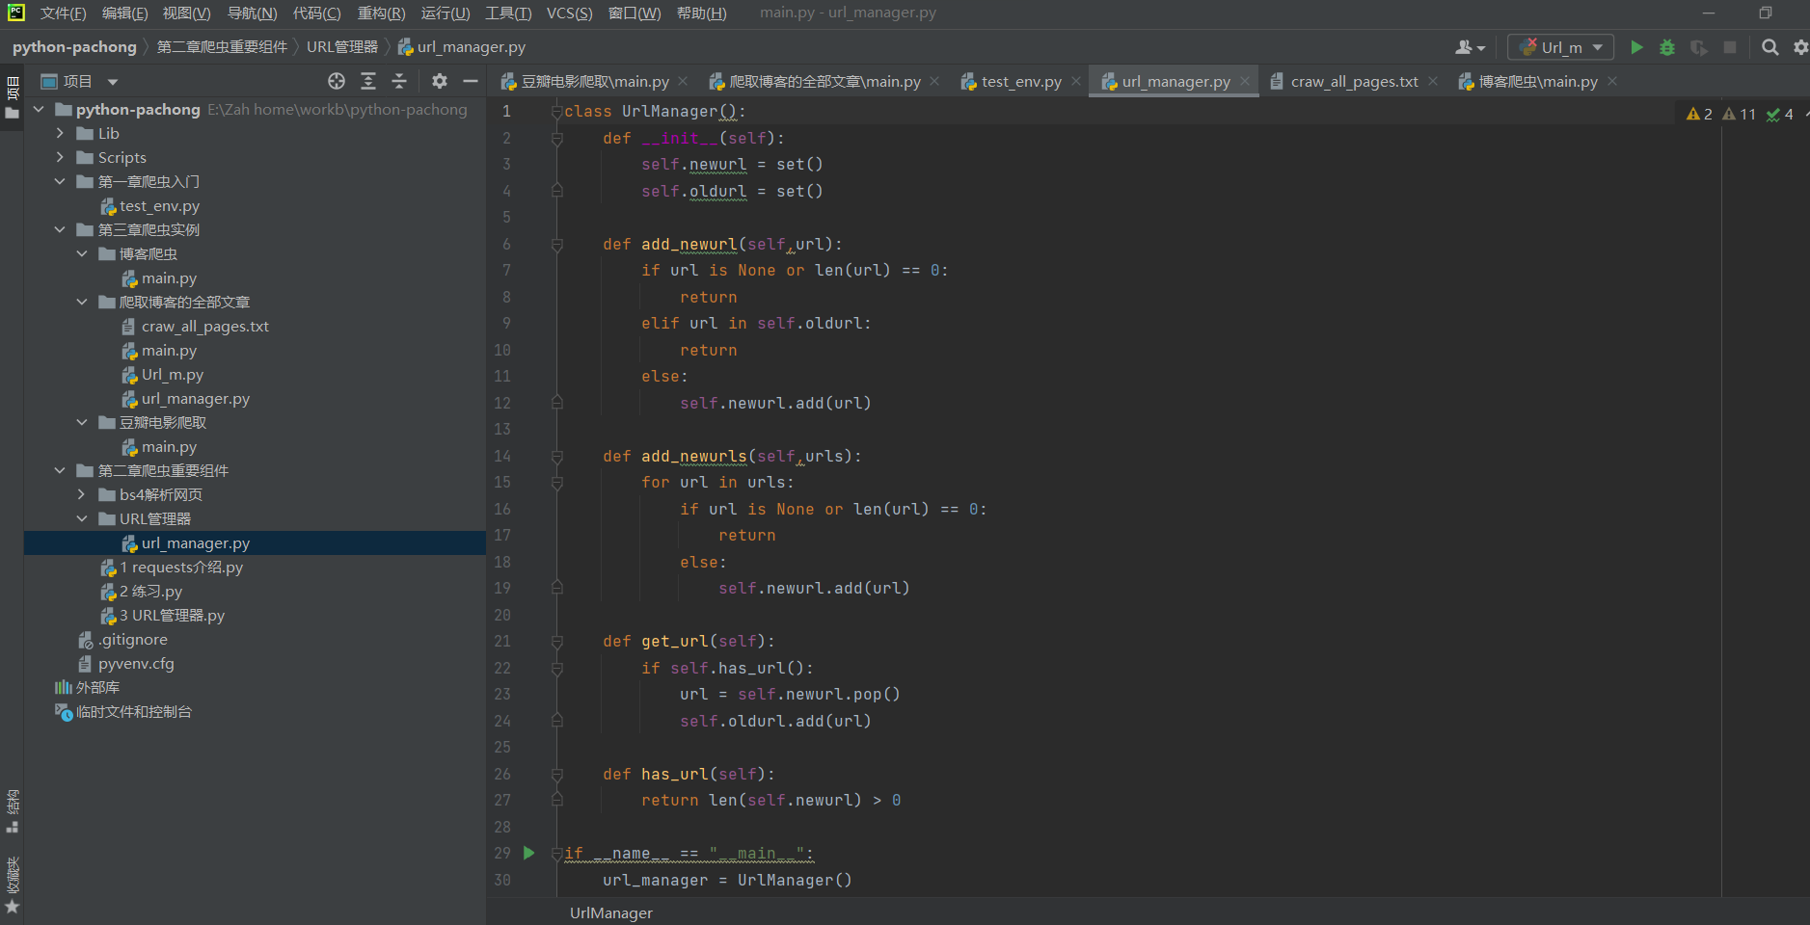Open project panel options gear
The width and height of the screenshot is (1810, 925).
(x=440, y=81)
